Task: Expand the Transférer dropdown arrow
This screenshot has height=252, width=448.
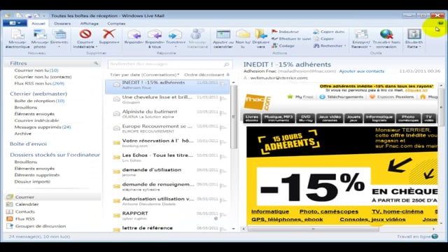Action: [x=176, y=47]
